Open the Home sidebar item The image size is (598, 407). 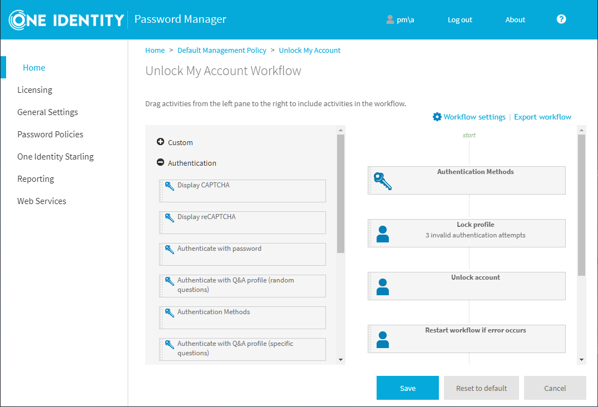pos(34,67)
